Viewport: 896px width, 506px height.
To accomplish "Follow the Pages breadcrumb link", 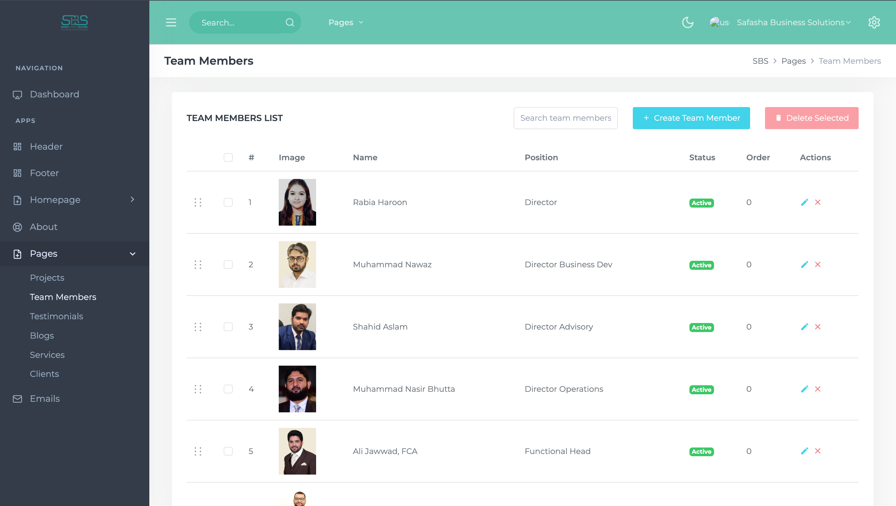I will (x=793, y=61).
